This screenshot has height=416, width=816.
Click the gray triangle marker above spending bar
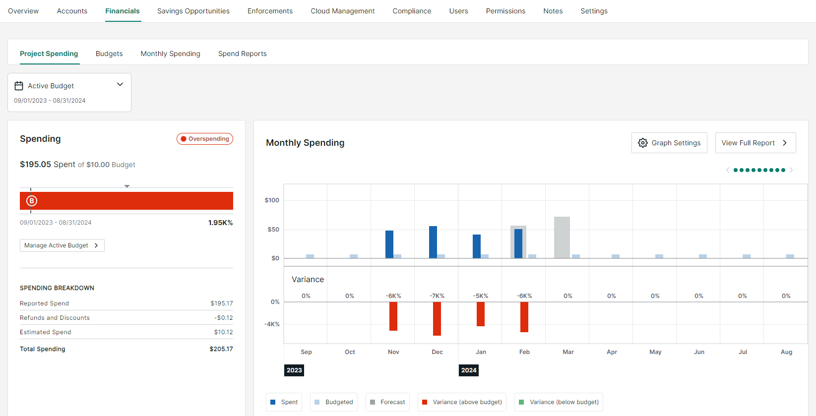[127, 186]
